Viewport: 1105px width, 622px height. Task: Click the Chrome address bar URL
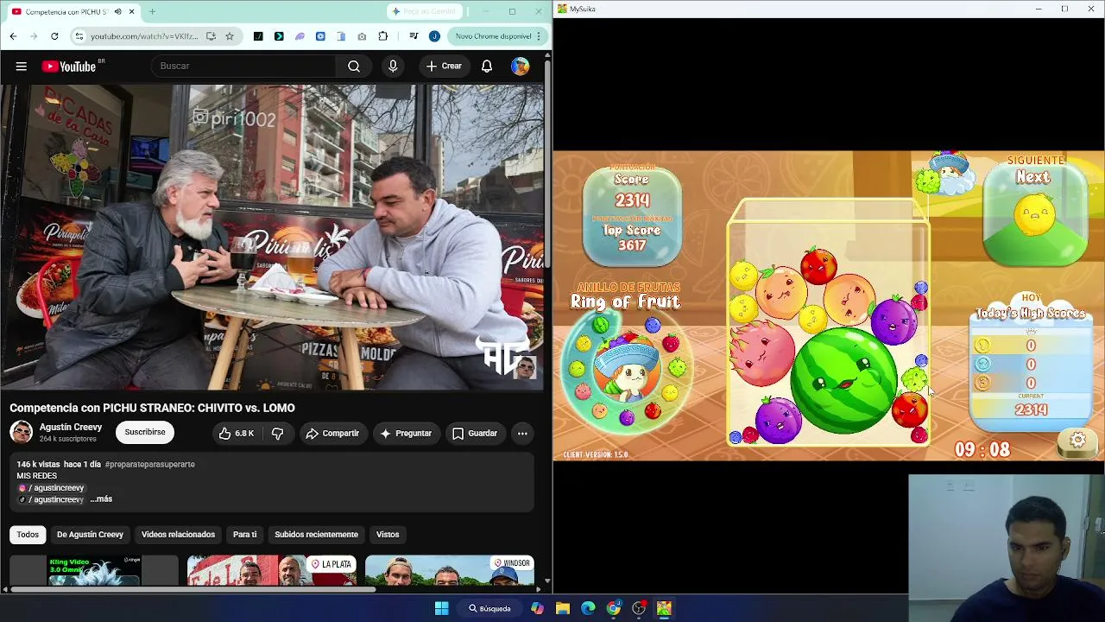tap(145, 36)
